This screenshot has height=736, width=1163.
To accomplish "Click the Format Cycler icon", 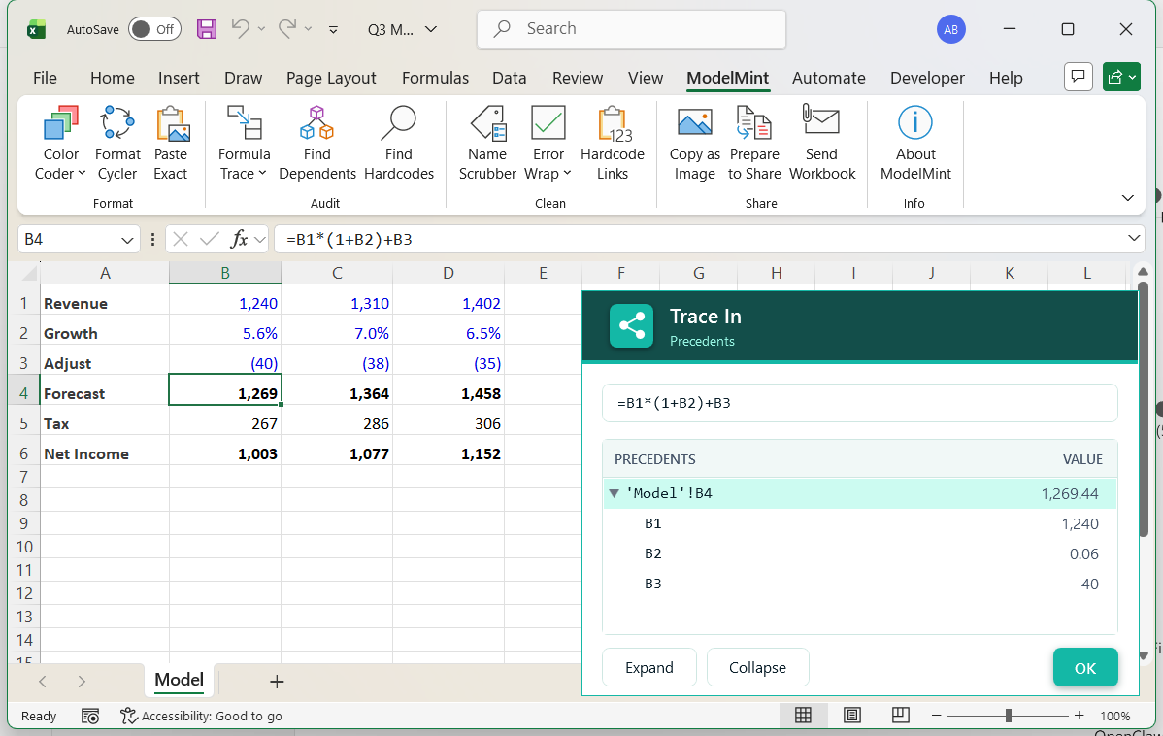I will pos(117,123).
